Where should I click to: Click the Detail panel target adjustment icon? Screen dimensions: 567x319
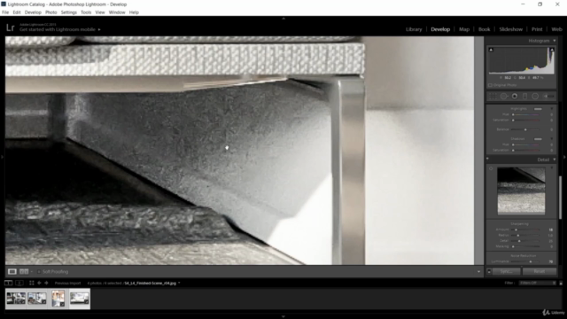pos(491,168)
